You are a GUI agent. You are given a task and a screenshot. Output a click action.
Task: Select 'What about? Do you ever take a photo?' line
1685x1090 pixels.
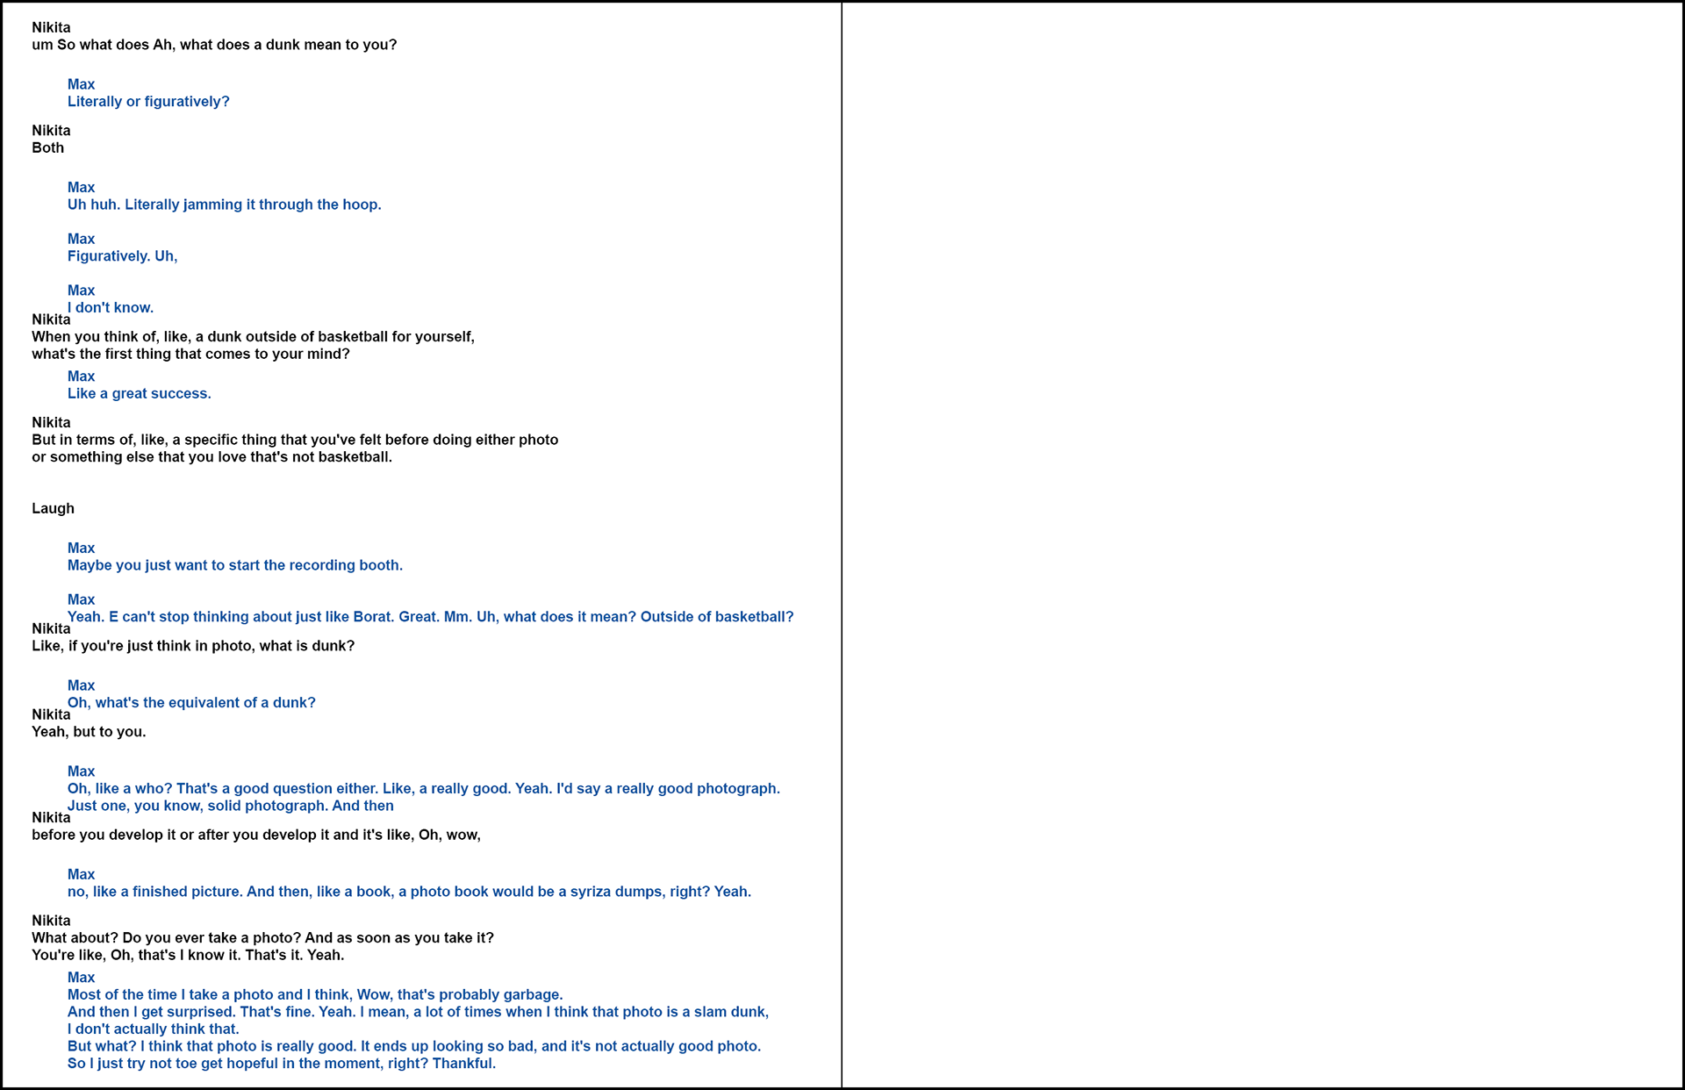pos(263,938)
